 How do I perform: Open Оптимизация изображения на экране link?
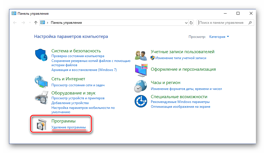[180, 107]
